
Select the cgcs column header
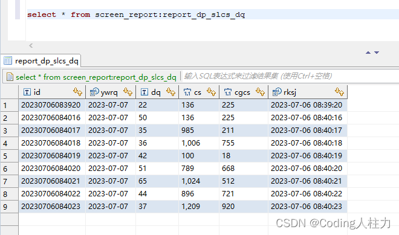pyautogui.click(x=244, y=92)
